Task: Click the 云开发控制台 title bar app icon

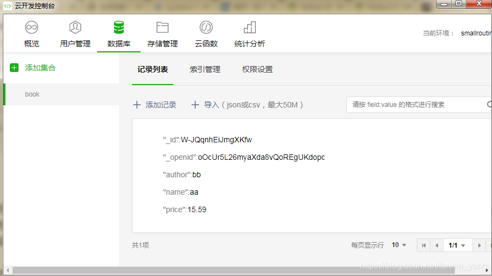Action: 8,5
